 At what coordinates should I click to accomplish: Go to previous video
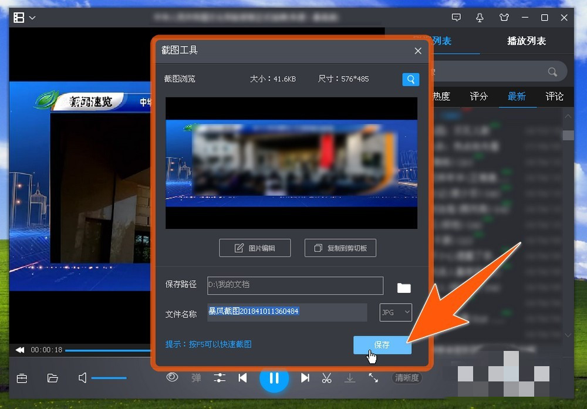242,378
